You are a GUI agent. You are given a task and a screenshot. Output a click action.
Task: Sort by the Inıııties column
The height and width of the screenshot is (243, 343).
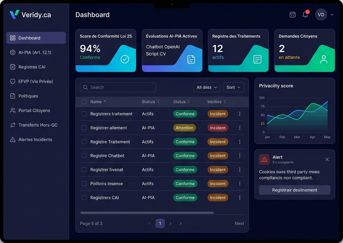pos(217,102)
